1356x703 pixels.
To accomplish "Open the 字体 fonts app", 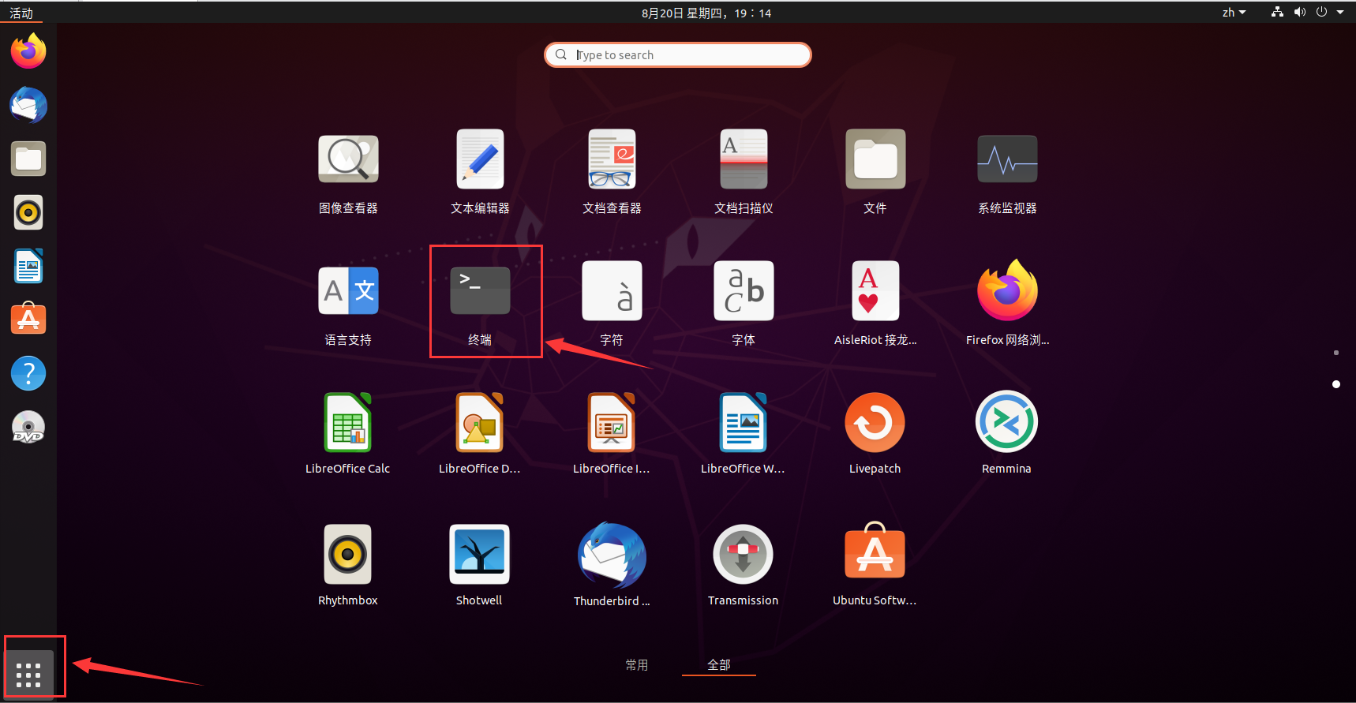I will tap(744, 290).
